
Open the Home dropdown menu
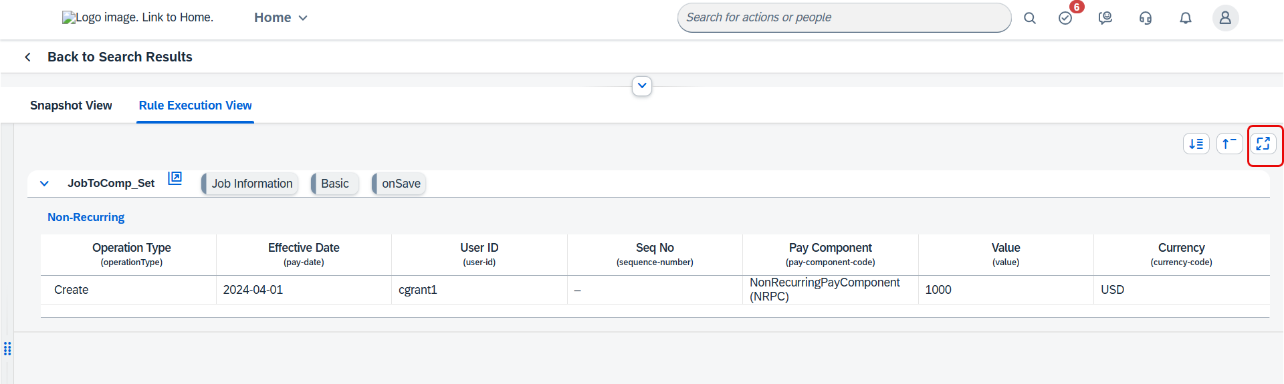coord(281,18)
